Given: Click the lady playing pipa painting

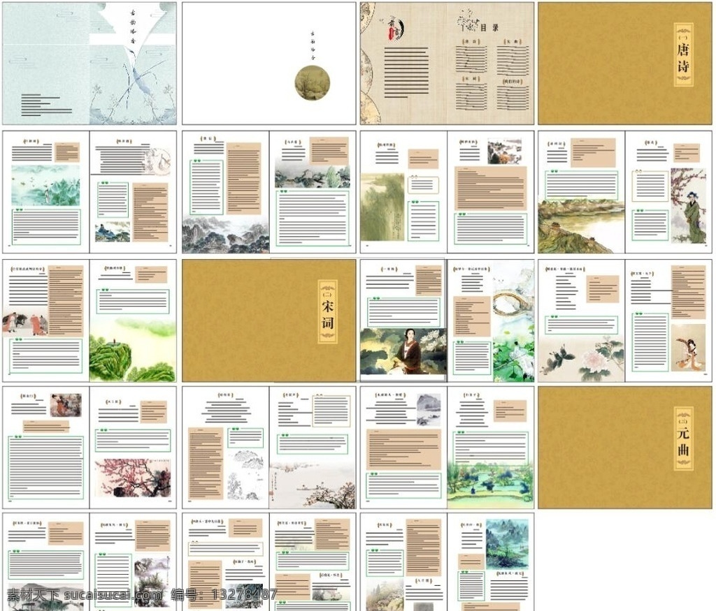Looking at the screenshot, I should coord(688,347).
